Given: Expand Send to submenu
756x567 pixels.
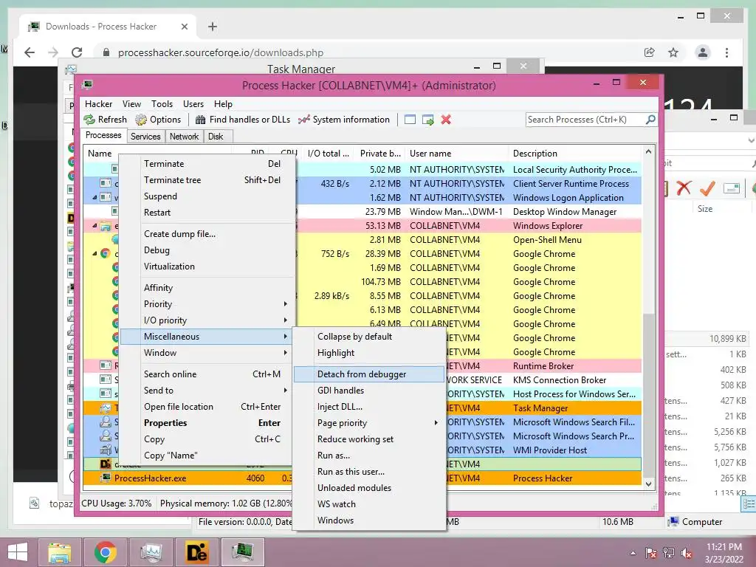Looking at the screenshot, I should tap(286, 390).
